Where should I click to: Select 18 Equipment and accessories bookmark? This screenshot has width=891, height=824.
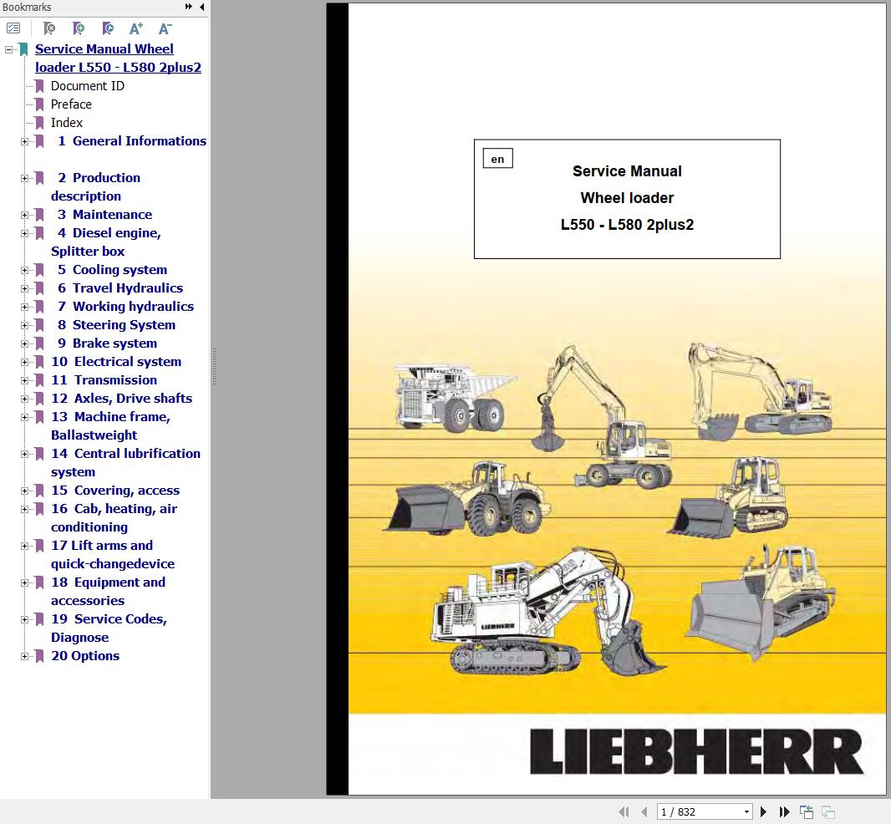[108, 591]
